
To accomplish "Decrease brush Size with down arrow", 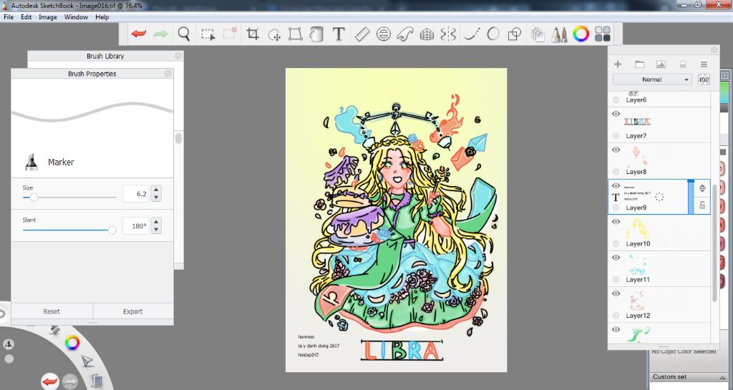I will (156, 198).
